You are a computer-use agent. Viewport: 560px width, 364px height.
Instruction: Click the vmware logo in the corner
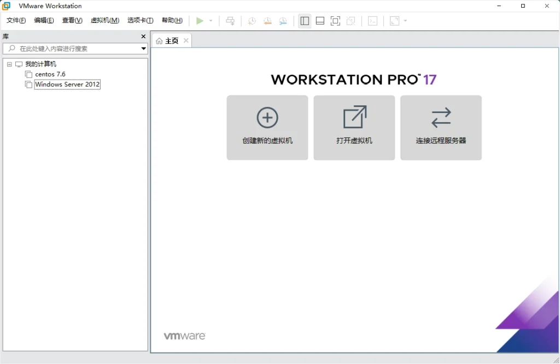pyautogui.click(x=185, y=335)
